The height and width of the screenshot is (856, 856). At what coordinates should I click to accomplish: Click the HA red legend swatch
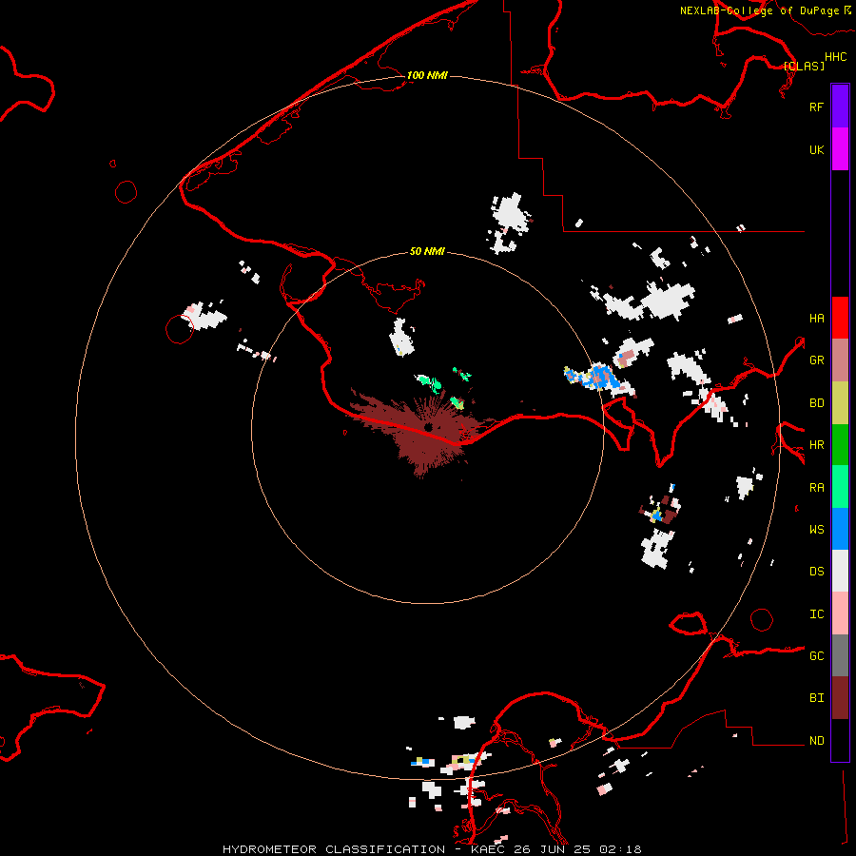(x=840, y=318)
